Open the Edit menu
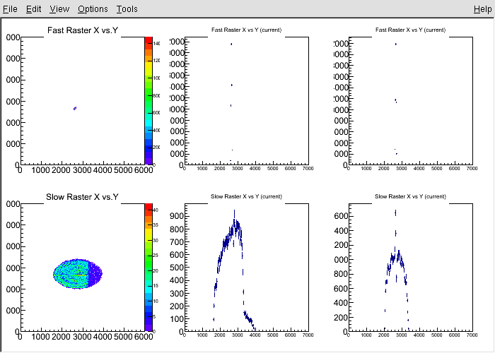The height and width of the screenshot is (353, 495). (x=33, y=8)
